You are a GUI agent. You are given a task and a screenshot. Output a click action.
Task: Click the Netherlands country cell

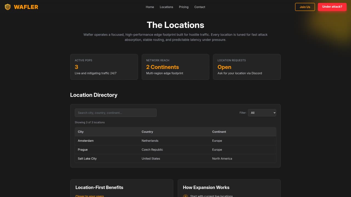coord(150,141)
